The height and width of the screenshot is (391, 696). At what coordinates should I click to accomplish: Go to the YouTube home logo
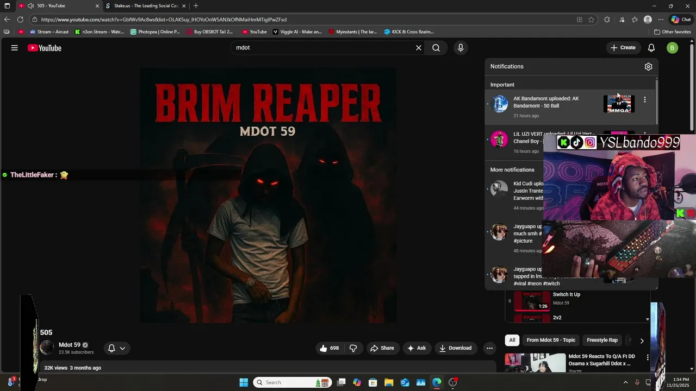click(45, 48)
